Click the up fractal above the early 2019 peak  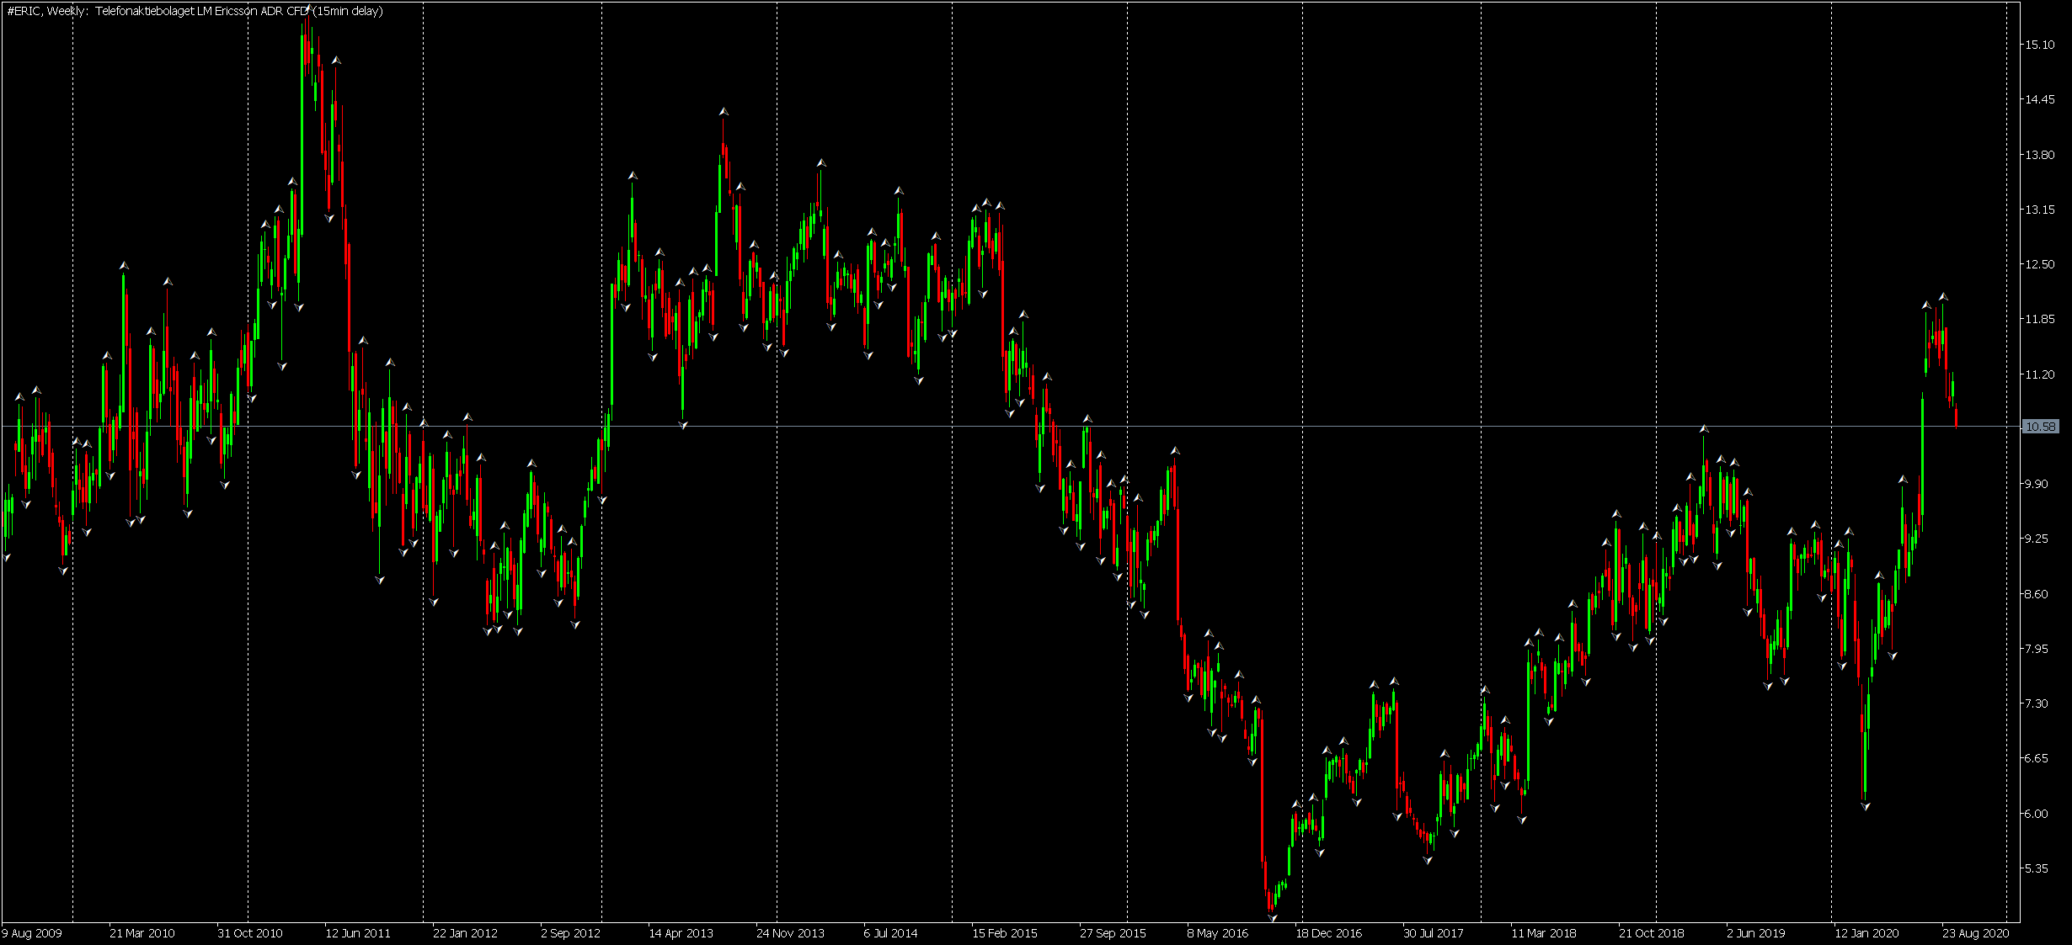(x=1704, y=429)
